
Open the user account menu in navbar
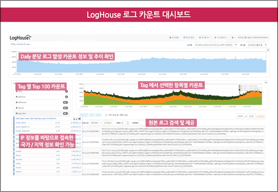tap(233, 38)
